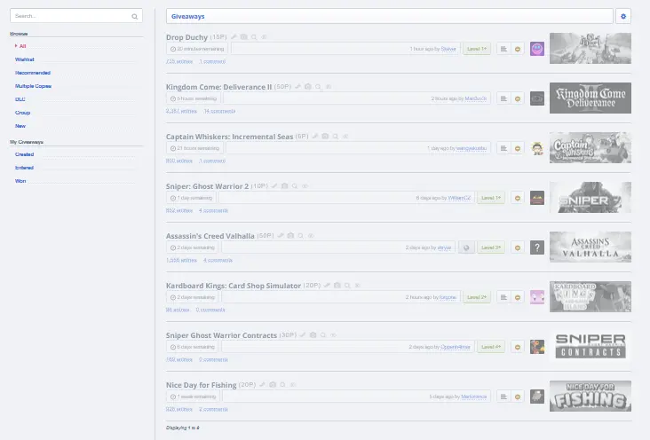Open the Giveaways settings gear icon
This screenshot has height=440, width=650.
coord(623,16)
